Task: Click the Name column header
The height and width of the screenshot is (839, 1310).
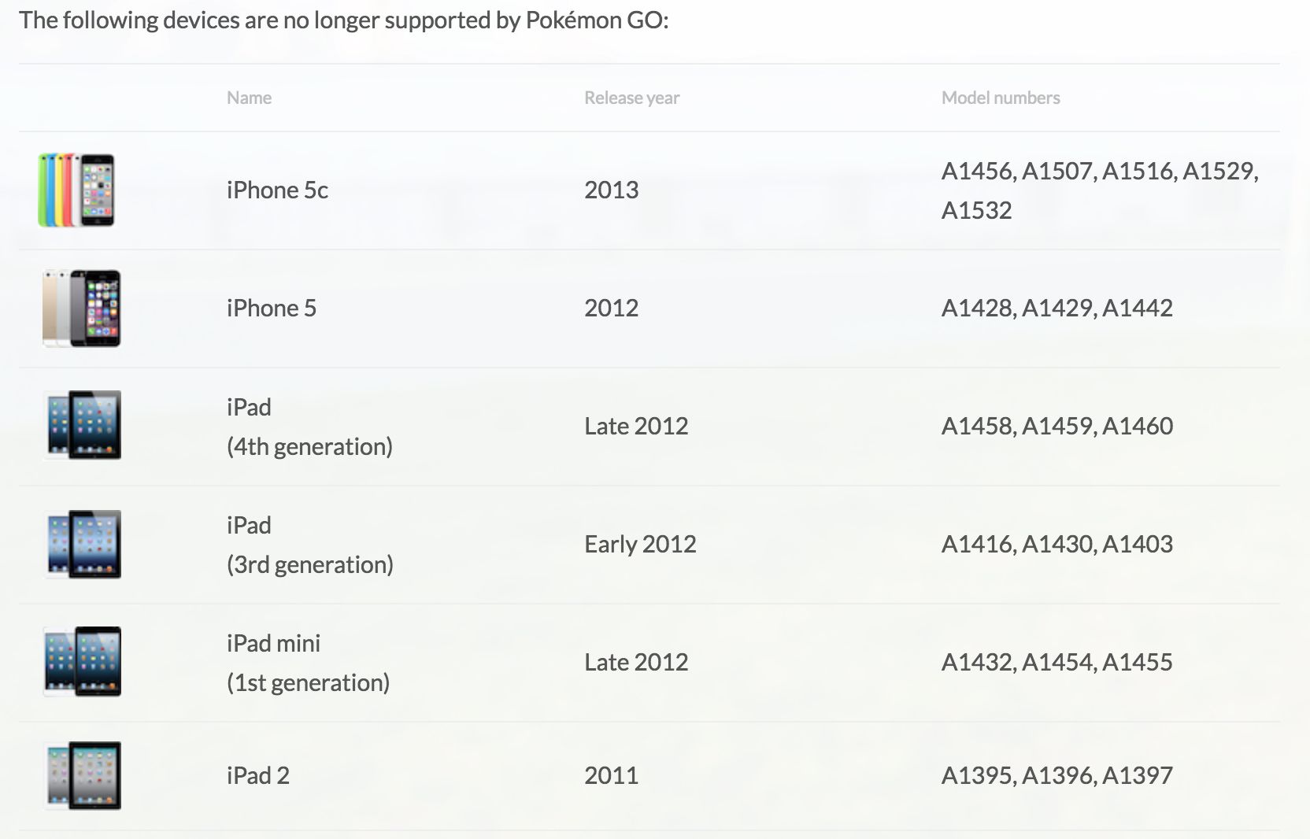Action: [x=249, y=98]
